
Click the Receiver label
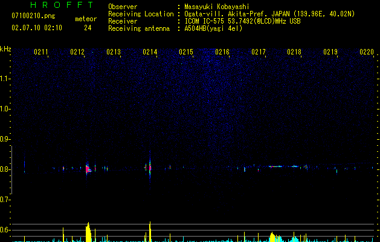pyautogui.click(x=123, y=21)
